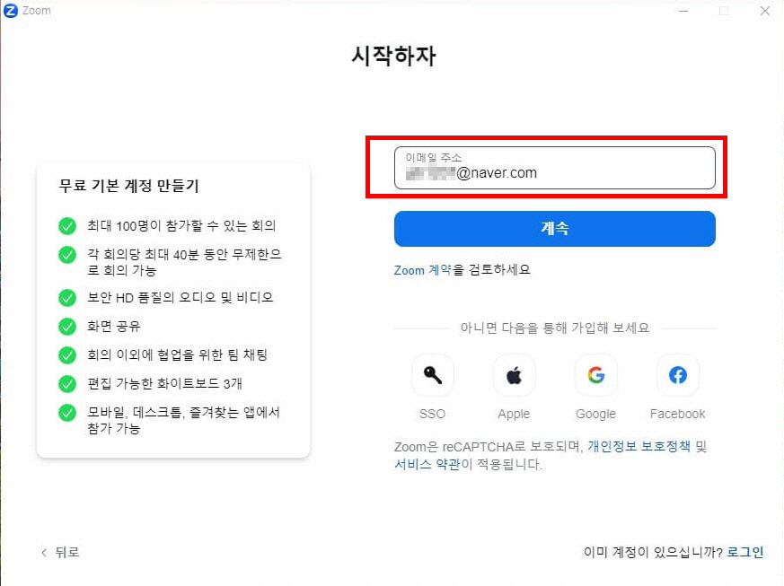Click the checkmark beside 보안 HD 품질 item
The image size is (784, 586).
67,298
